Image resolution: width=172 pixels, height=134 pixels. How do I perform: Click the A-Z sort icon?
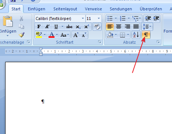[x=136, y=35]
